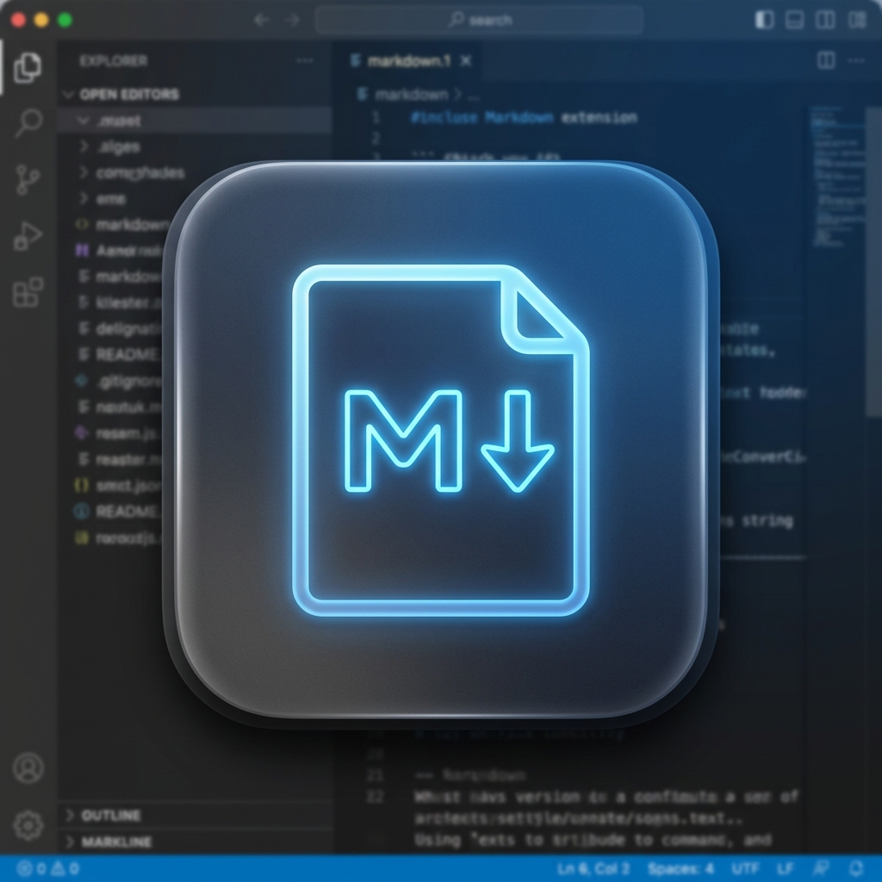Screen dimensions: 882x882
Task: Open the customize layout icon
Action: 857,20
